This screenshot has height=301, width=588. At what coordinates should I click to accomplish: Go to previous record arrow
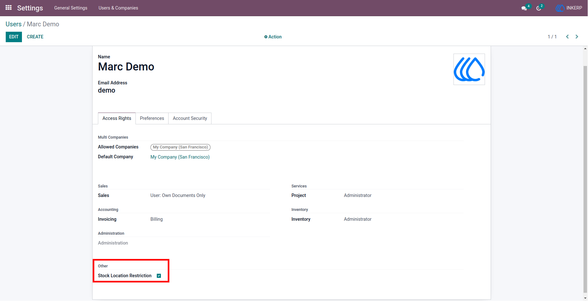point(567,37)
